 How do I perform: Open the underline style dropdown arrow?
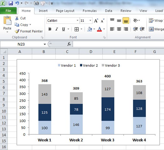(68, 29)
